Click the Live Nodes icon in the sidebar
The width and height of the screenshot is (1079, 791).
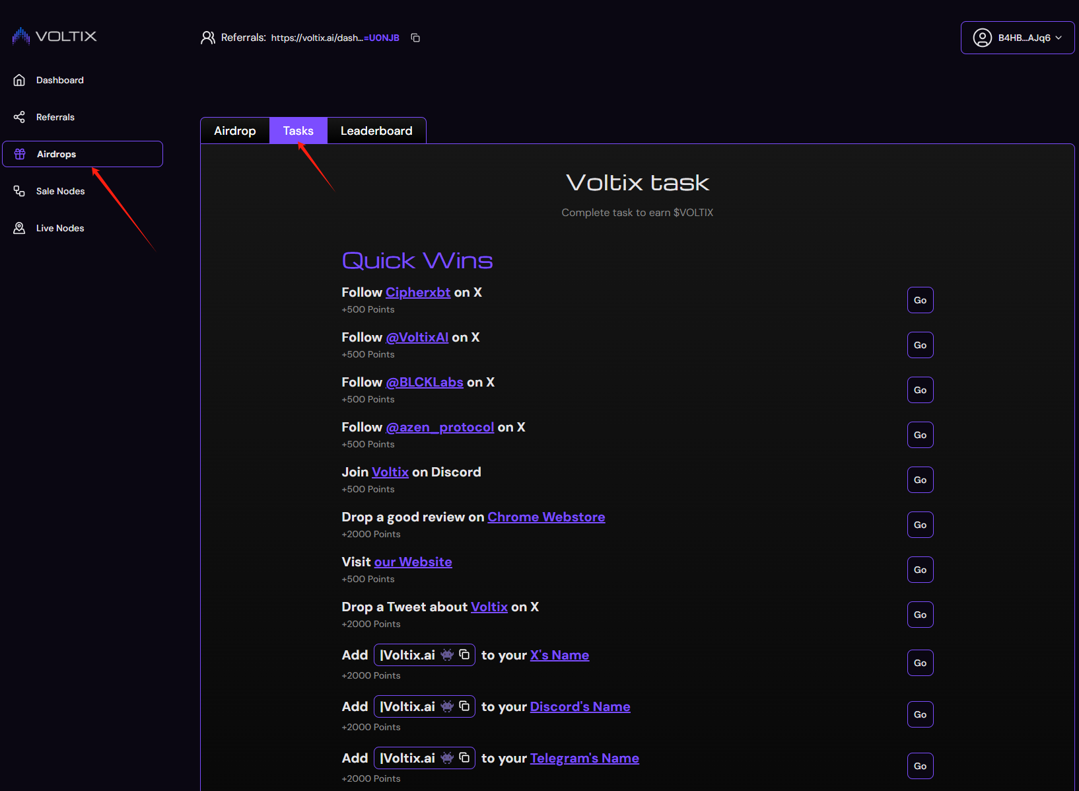19,228
